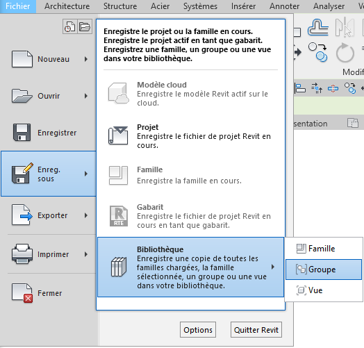Expand the Exporter submenu arrow
364x348 pixels.
pos(86,215)
